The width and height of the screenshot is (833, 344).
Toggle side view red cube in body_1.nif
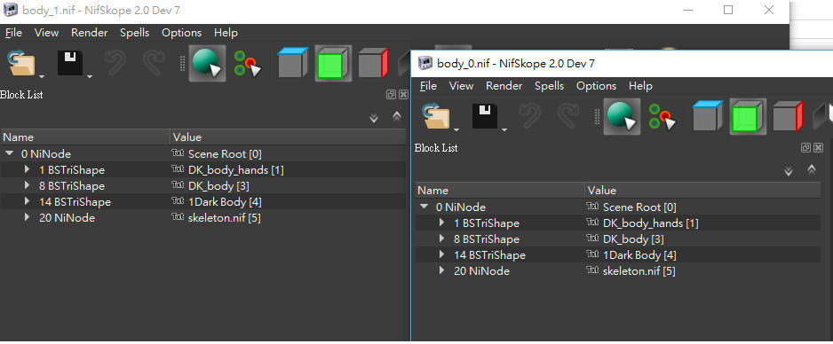coord(374,63)
